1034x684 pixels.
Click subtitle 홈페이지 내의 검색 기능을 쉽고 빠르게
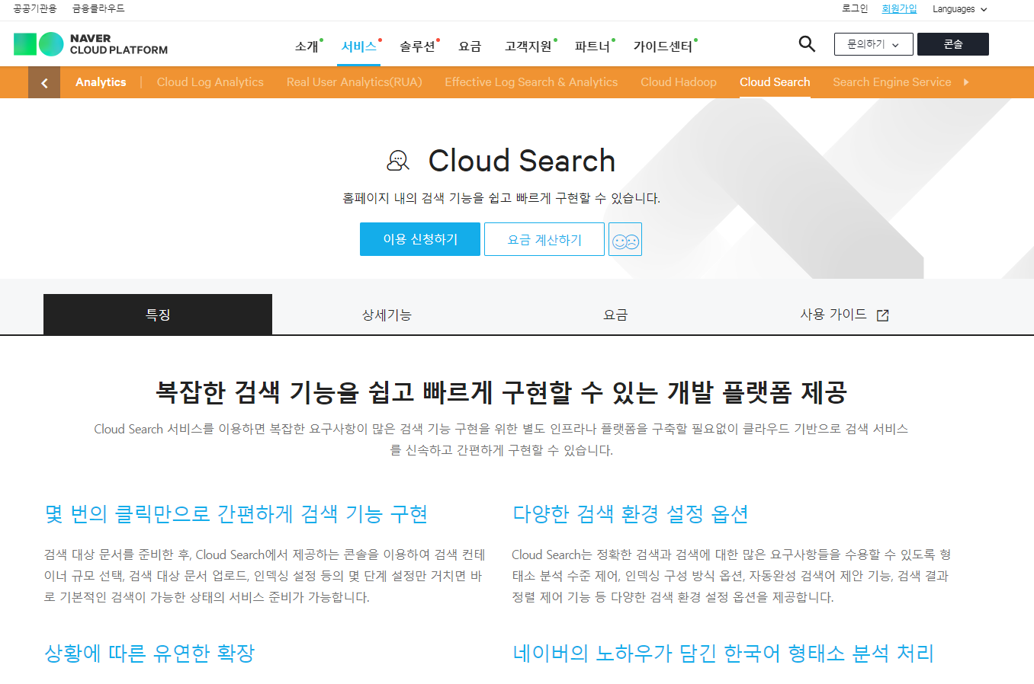[x=501, y=198]
